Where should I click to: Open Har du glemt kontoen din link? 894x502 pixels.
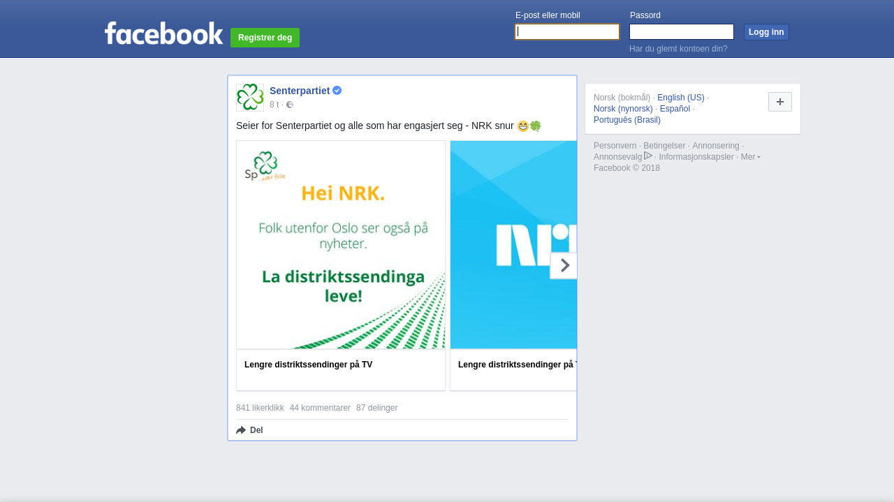coord(678,49)
